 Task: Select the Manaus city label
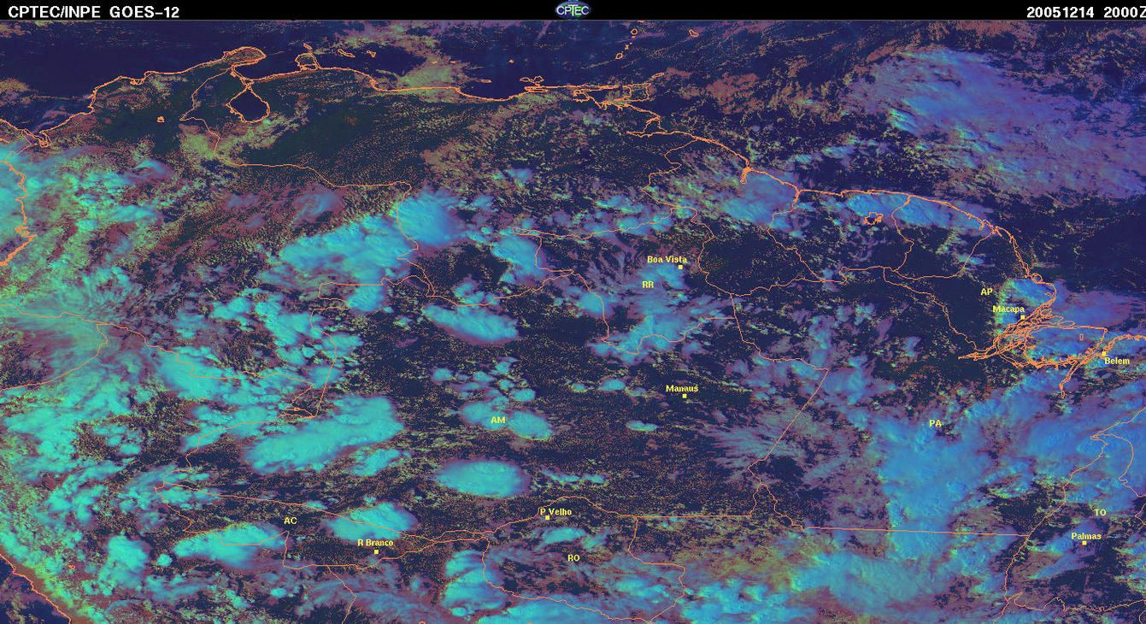coord(682,388)
